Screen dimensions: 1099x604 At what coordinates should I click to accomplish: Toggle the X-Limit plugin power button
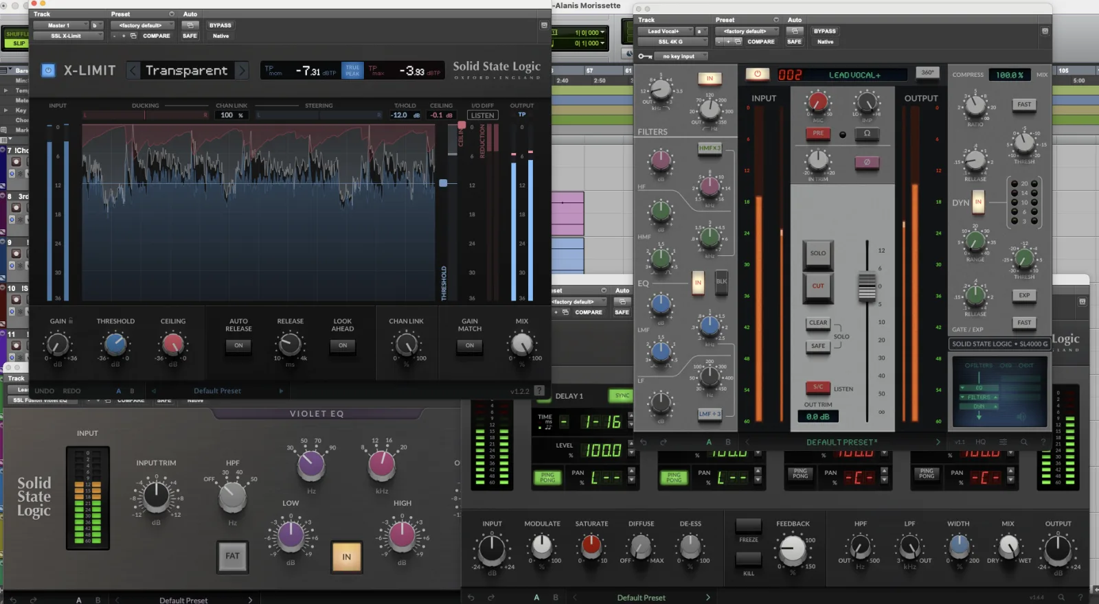click(48, 70)
